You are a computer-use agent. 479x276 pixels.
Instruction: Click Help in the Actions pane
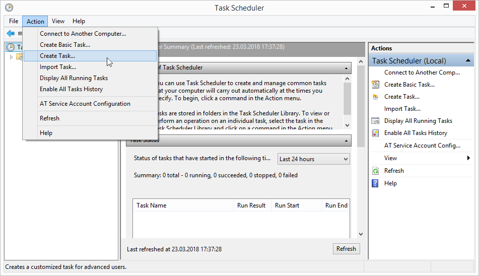390,183
